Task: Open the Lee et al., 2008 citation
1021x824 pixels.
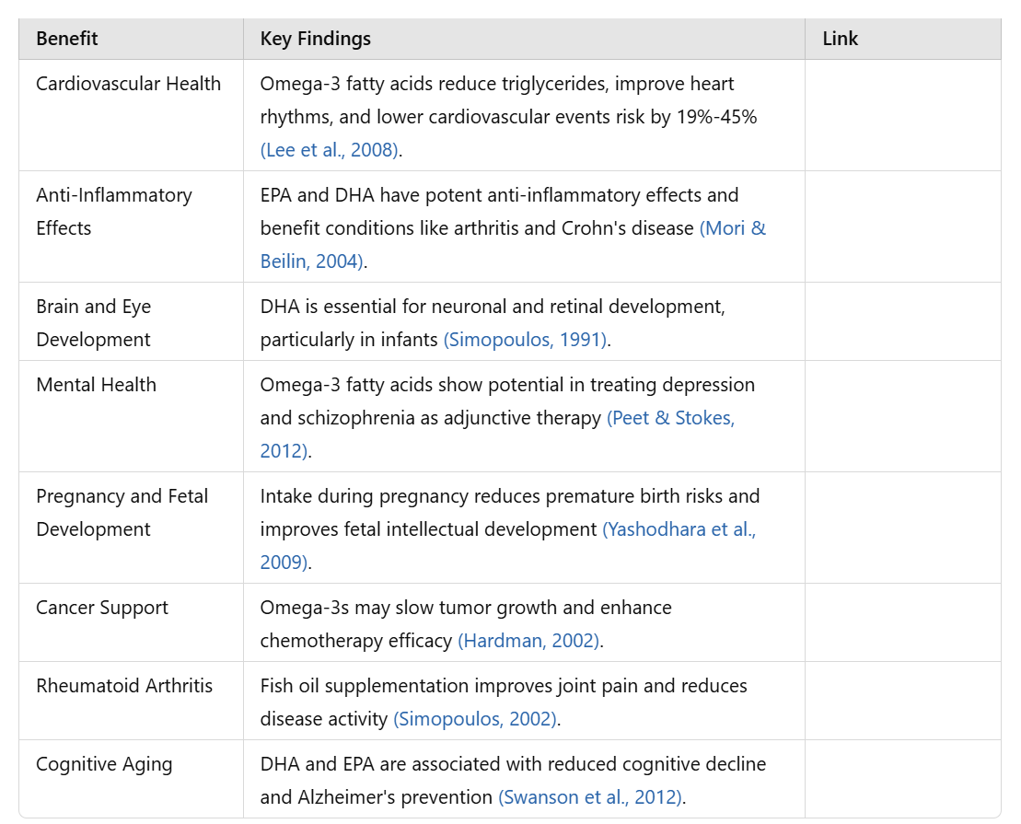Action: pos(330,150)
